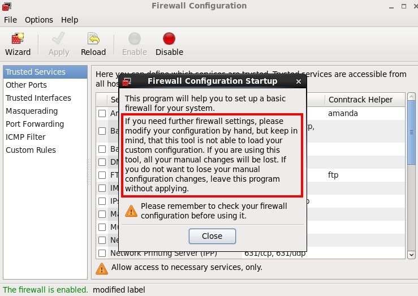Maximize the Firewall Configuration window
Image resolution: width=418 pixels, height=296 pixels.
click(x=404, y=6)
